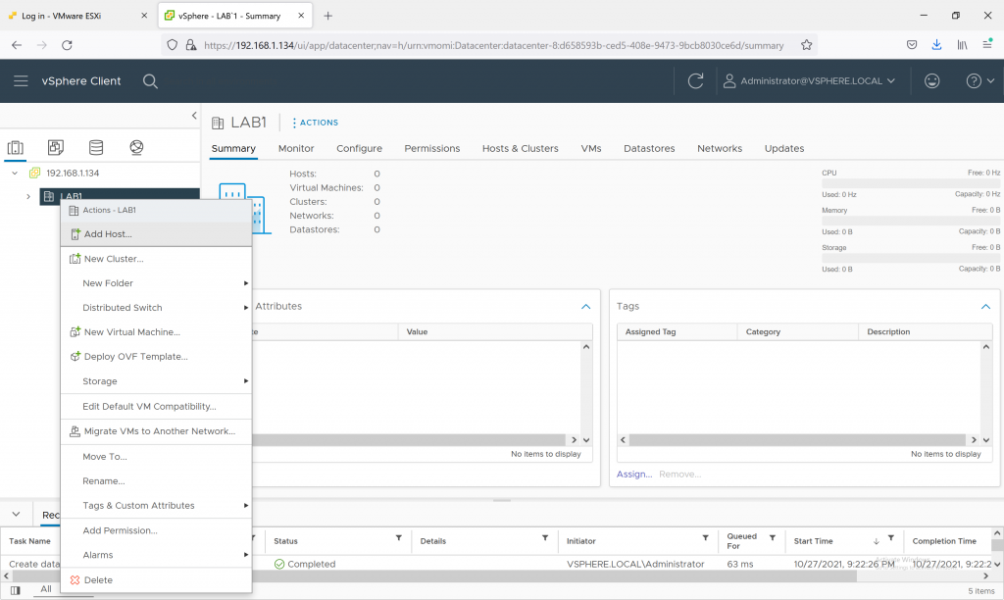Click the All tasks filter tab
The image size is (1004, 600).
(x=46, y=589)
